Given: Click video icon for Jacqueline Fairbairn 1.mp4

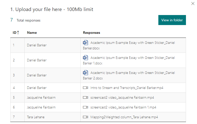Looking at the screenshot, I should (85, 107).
